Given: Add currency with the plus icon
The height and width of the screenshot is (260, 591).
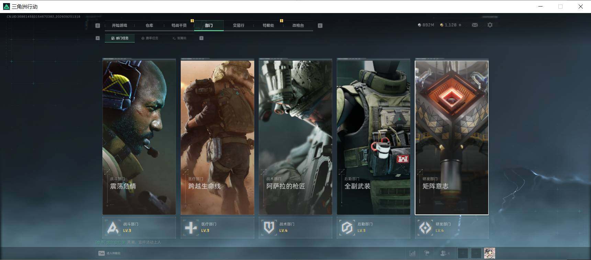Looking at the screenshot, I should click(460, 25).
